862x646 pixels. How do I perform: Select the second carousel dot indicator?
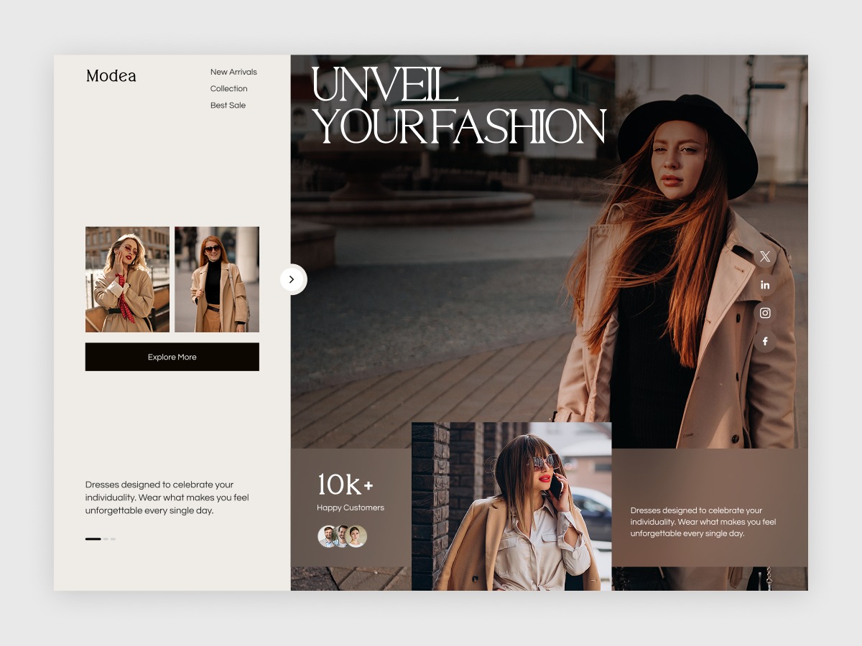tap(106, 538)
